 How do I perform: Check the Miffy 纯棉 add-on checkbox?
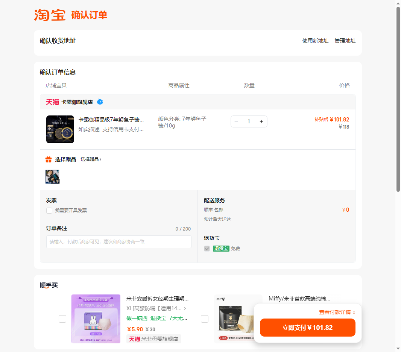tap(205, 319)
